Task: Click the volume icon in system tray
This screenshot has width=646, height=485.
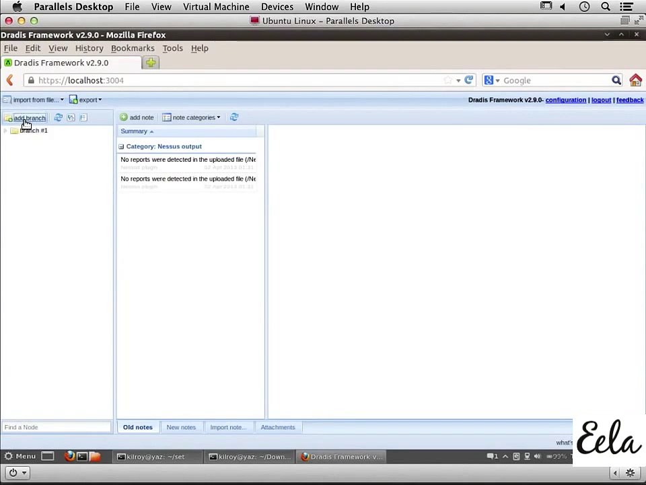Action: click(x=537, y=456)
